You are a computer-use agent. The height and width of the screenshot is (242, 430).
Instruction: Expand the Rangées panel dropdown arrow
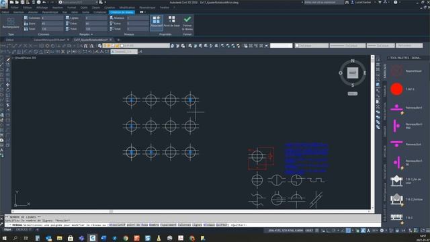click(92, 34)
